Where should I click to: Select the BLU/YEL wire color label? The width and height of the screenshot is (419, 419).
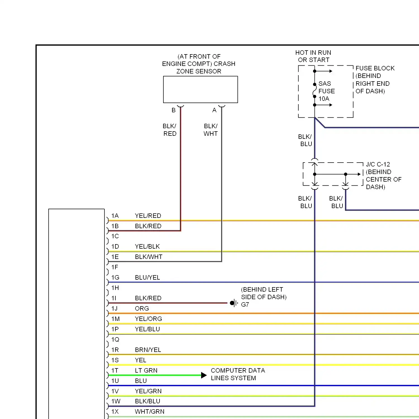[147, 278]
